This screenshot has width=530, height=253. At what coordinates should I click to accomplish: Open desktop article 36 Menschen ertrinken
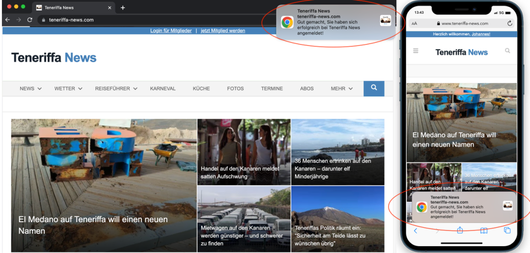pyautogui.click(x=338, y=152)
